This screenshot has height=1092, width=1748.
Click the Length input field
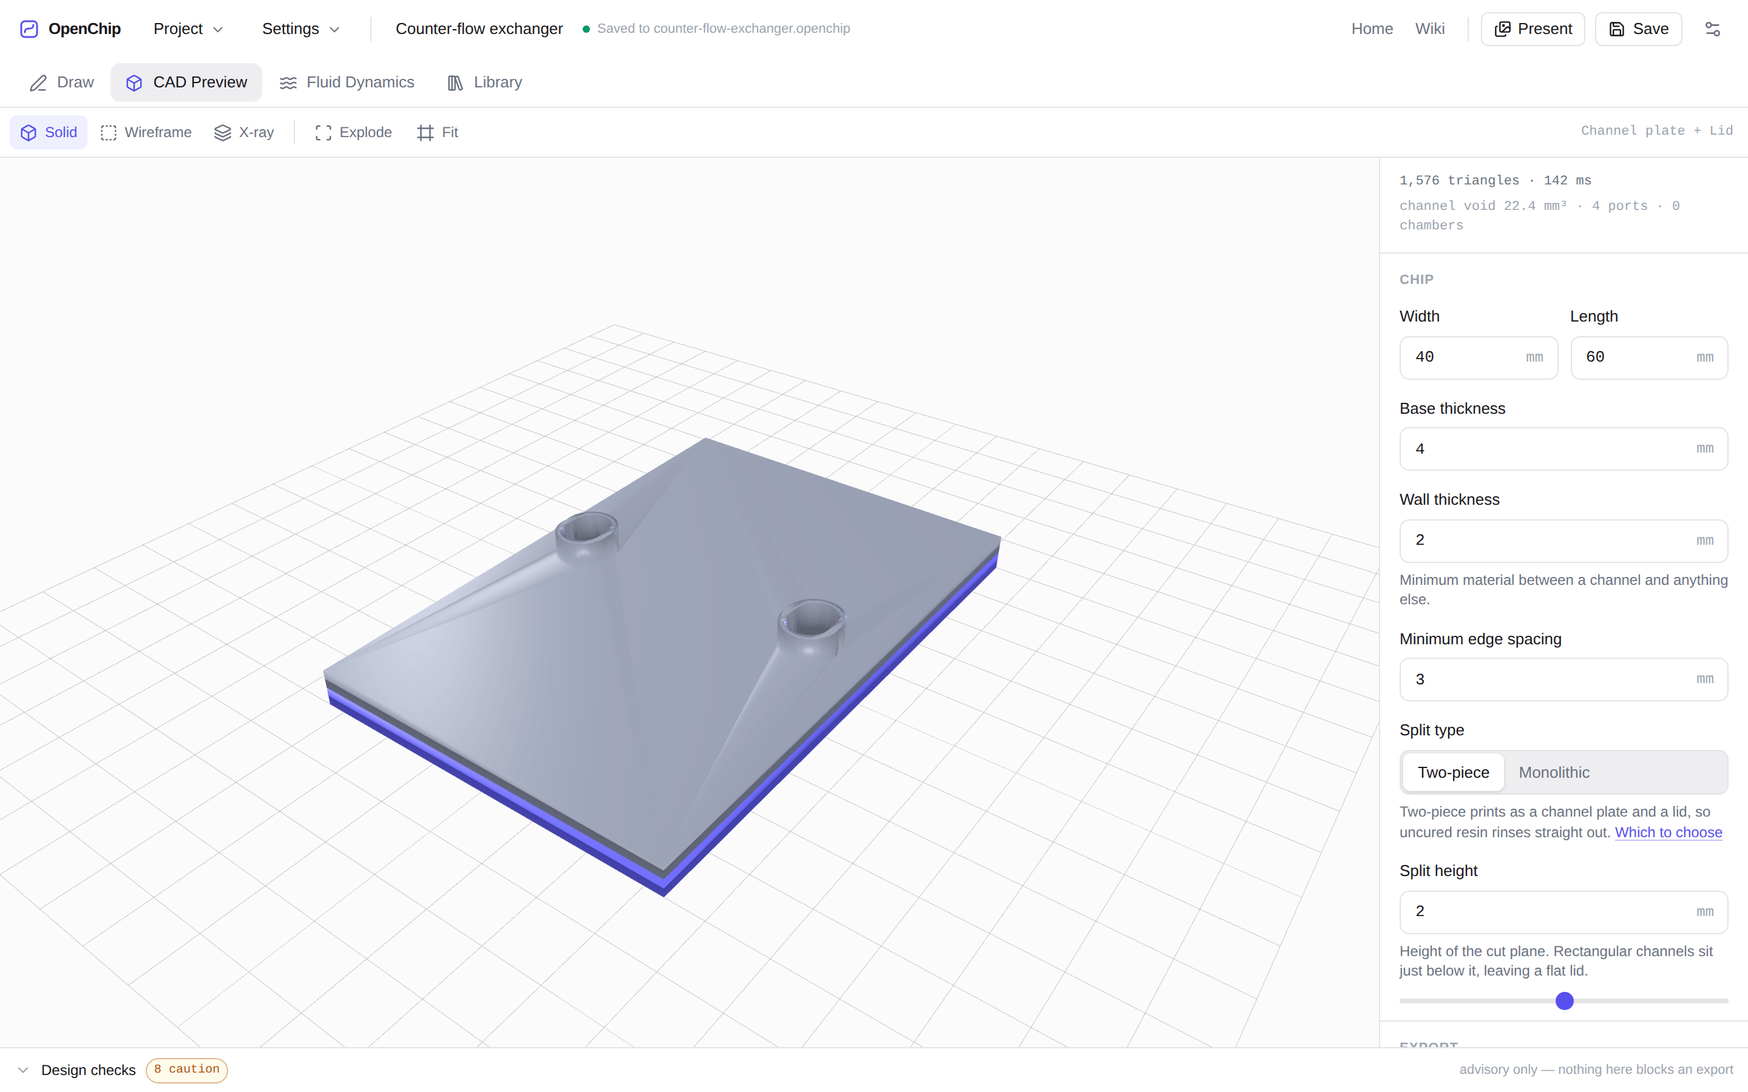click(1649, 357)
